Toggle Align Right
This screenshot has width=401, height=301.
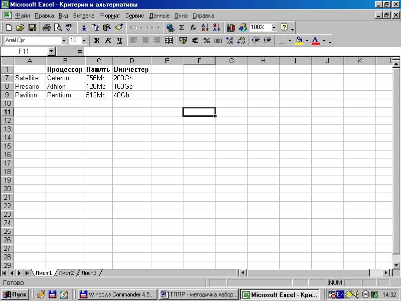pyautogui.click(x=157, y=41)
